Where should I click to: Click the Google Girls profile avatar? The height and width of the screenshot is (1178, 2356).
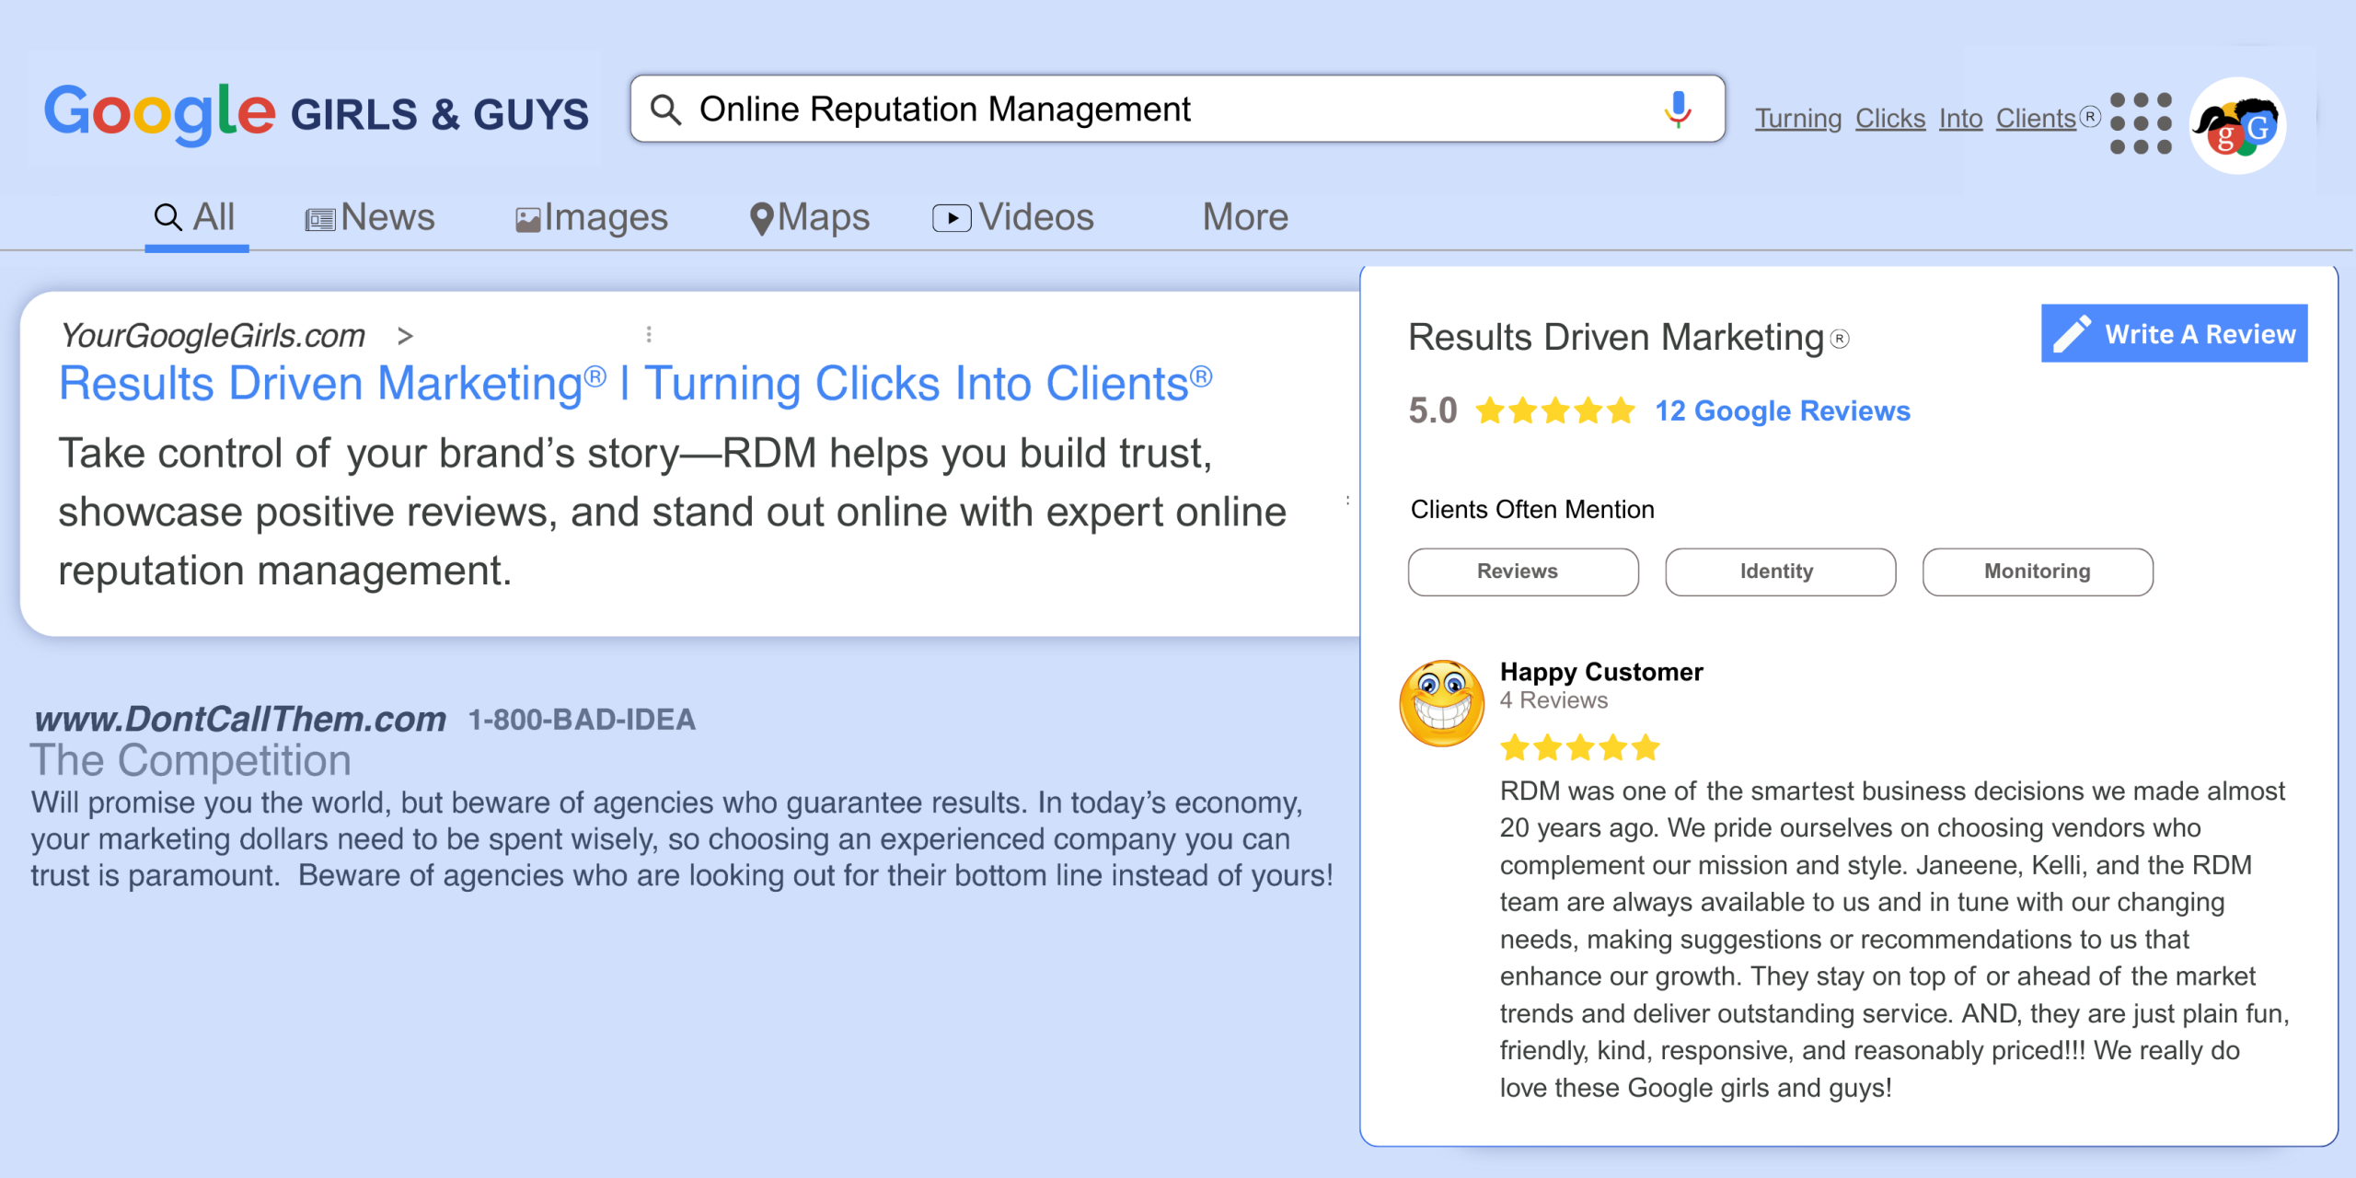(2237, 126)
